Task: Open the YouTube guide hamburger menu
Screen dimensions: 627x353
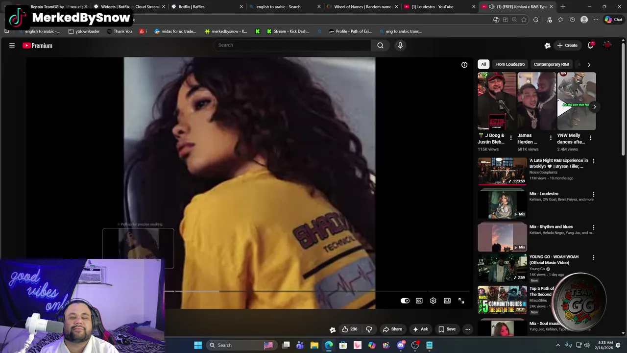Action: tap(12, 46)
